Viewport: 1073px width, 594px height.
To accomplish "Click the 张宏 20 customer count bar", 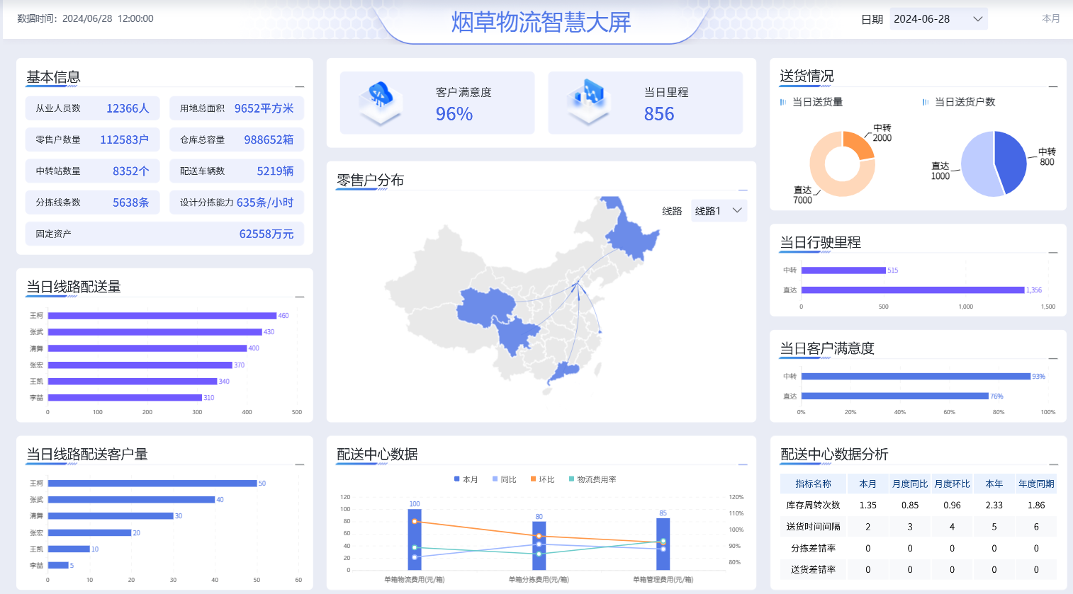I will [89, 533].
